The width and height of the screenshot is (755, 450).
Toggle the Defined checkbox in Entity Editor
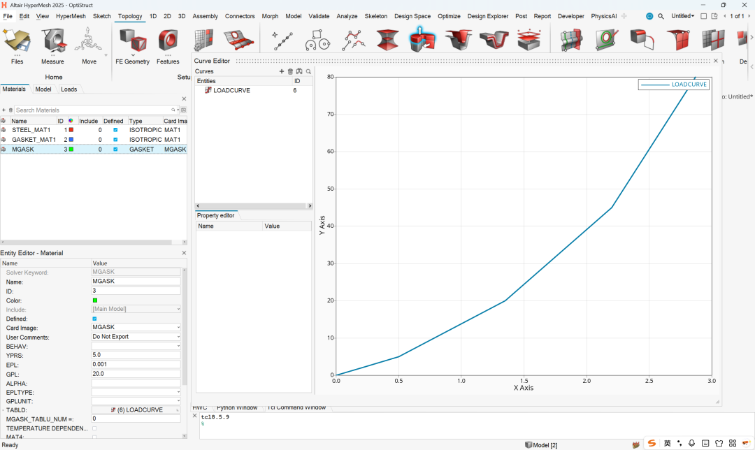point(95,319)
